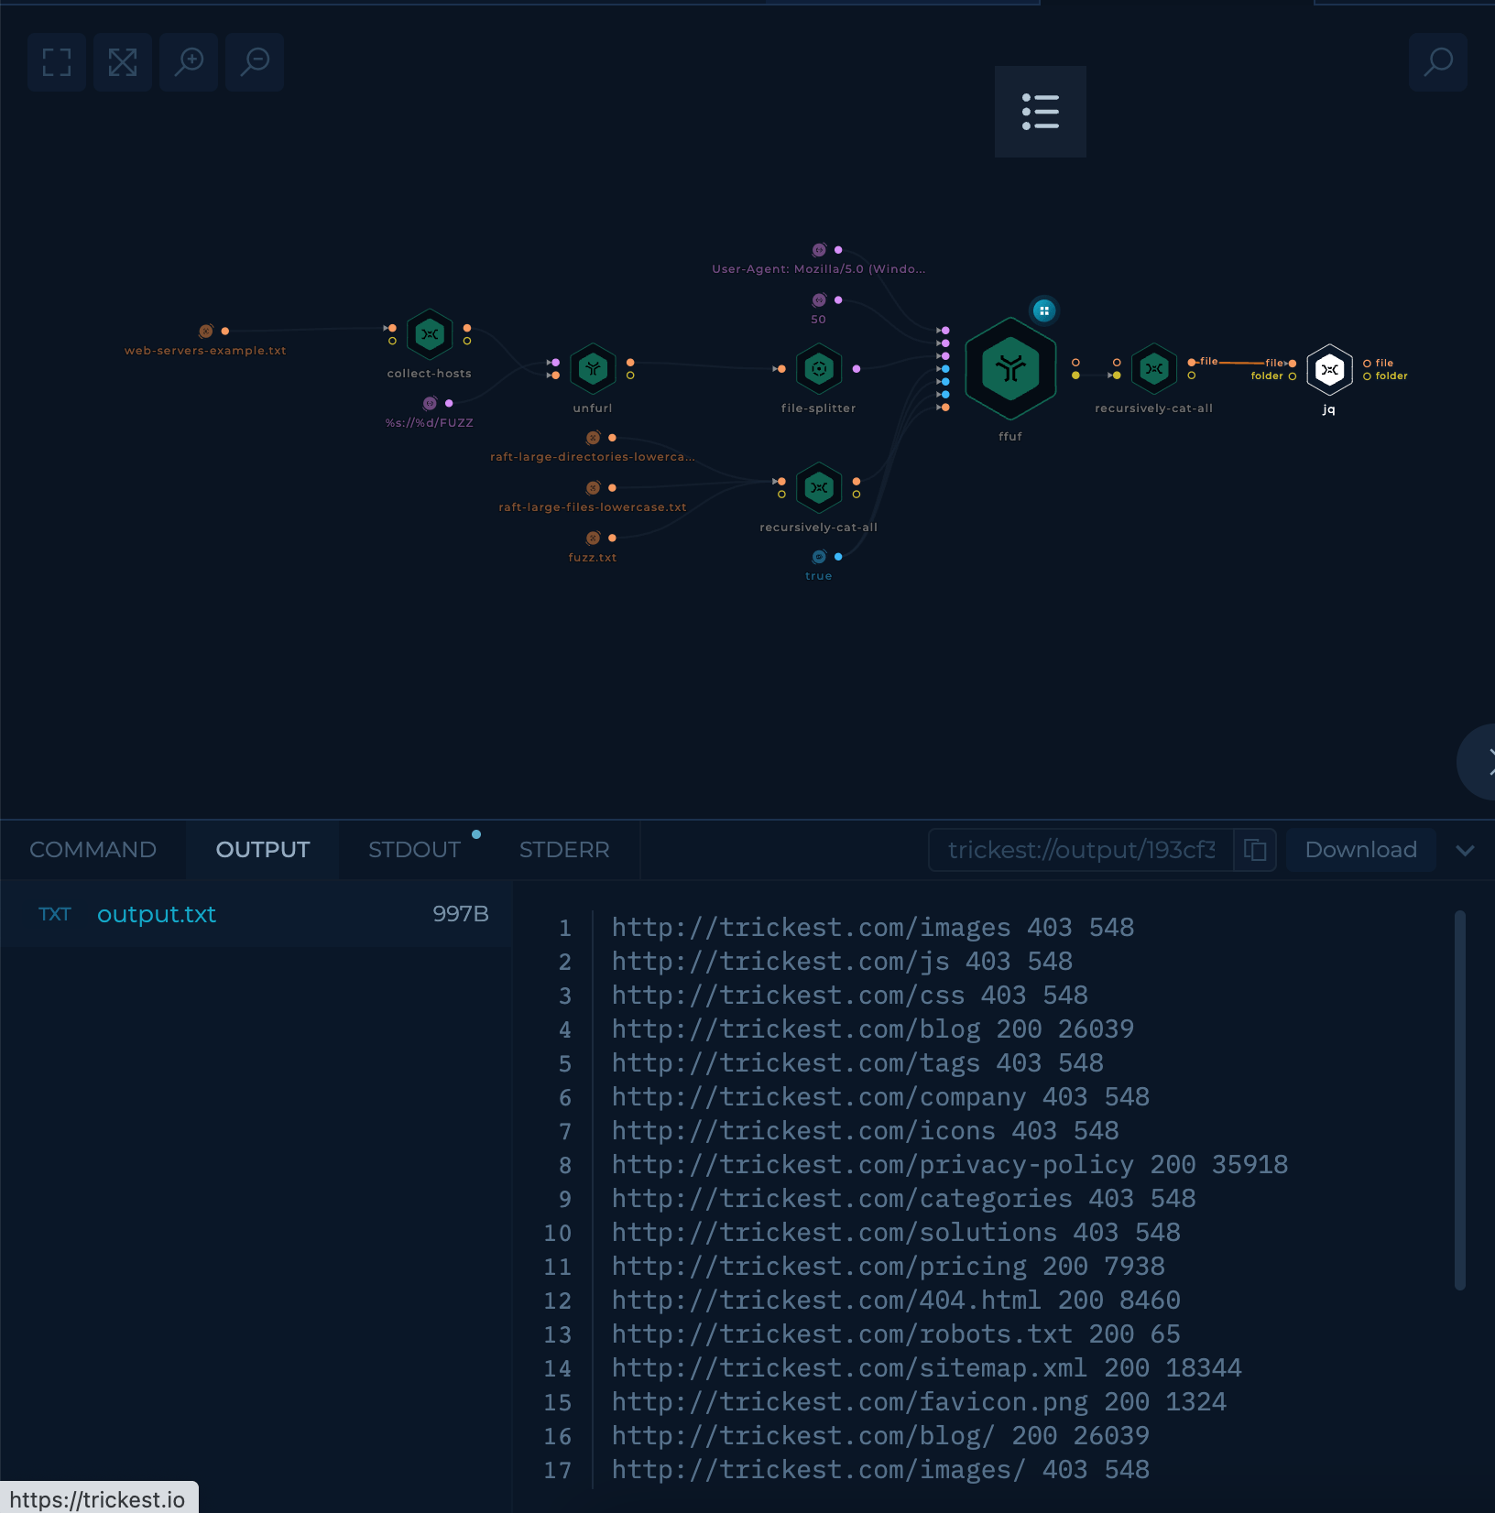
Task: Click the output viewer vertical scrollbar
Action: 1460,1099
